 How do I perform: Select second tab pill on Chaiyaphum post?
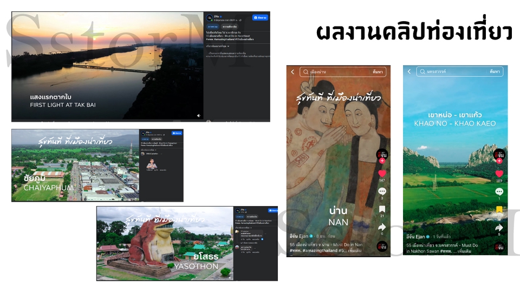[157, 140]
